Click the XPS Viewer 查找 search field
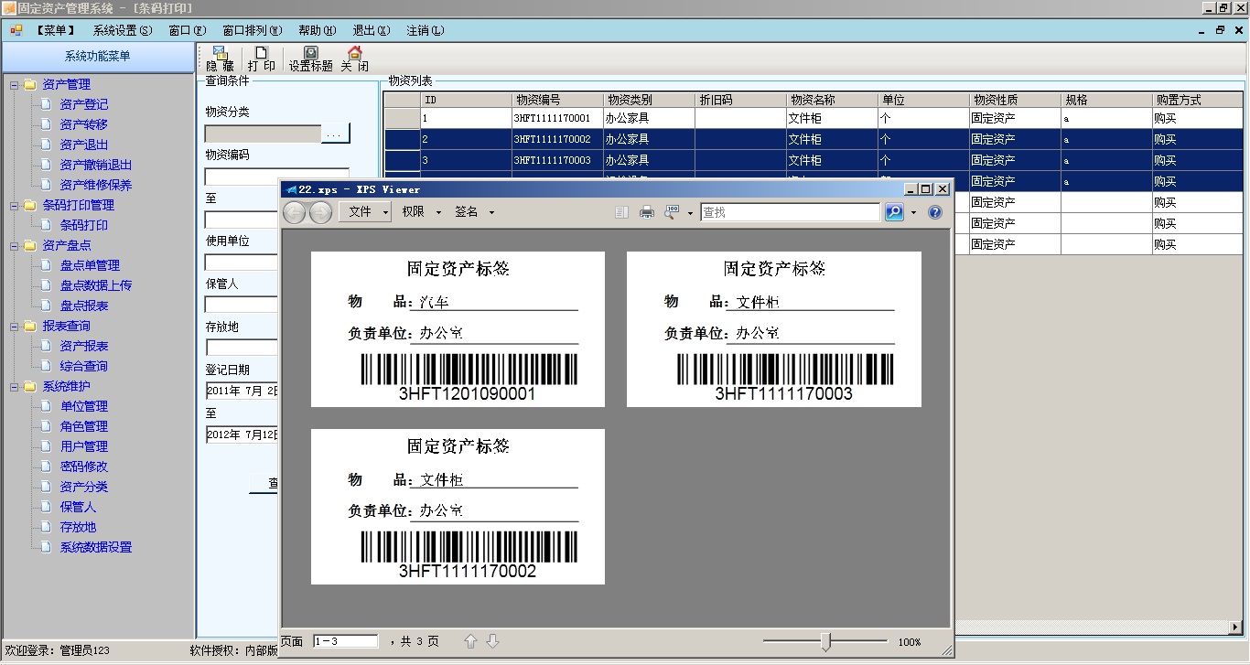Screen dimensions: 1250x665 791,212
